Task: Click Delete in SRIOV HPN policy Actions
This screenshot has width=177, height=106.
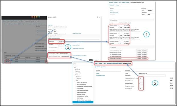Action: pyautogui.click(x=98, y=73)
